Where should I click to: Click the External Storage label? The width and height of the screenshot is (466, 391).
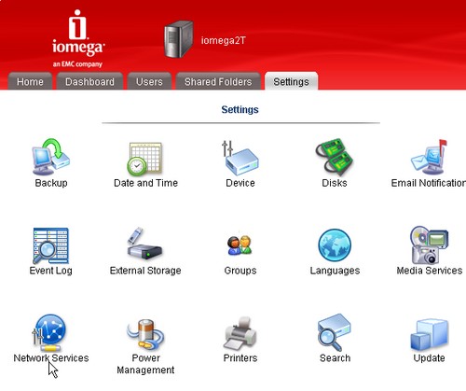click(145, 271)
